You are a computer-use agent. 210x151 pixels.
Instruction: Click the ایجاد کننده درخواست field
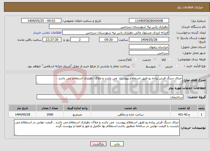click(116, 33)
